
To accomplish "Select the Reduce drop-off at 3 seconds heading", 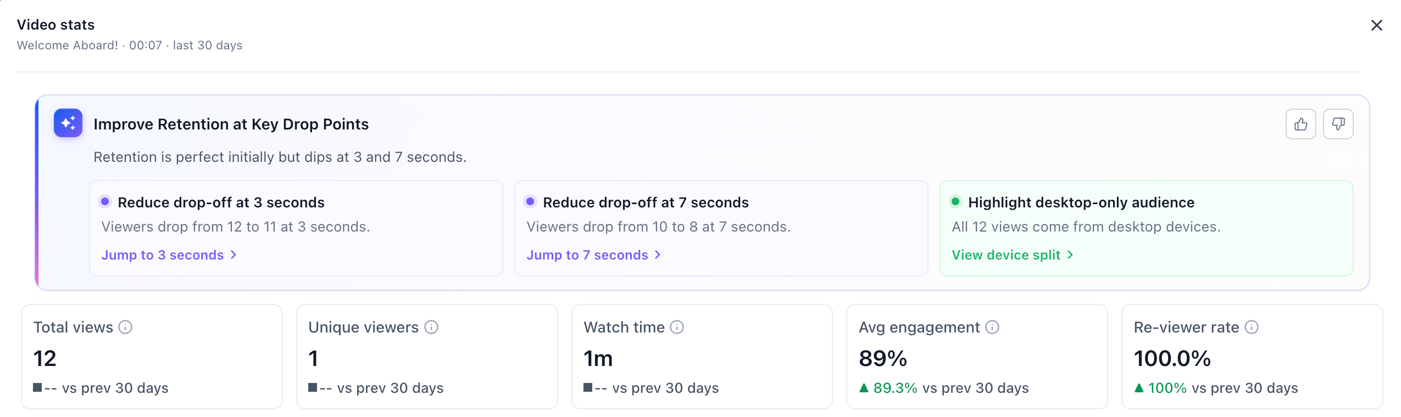I will tap(221, 202).
